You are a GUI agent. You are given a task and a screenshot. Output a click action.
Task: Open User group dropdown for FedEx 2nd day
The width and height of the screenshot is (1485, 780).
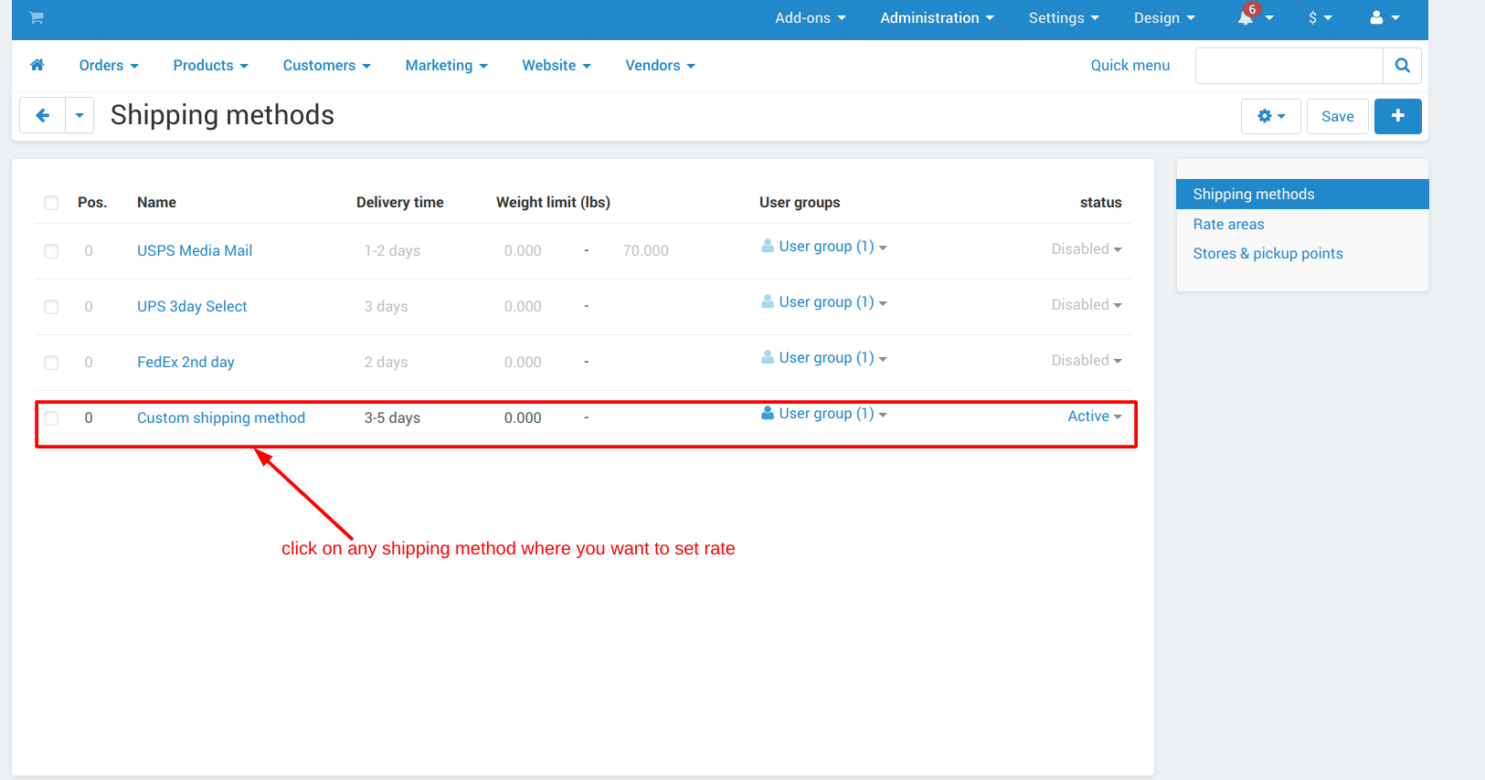(x=823, y=358)
